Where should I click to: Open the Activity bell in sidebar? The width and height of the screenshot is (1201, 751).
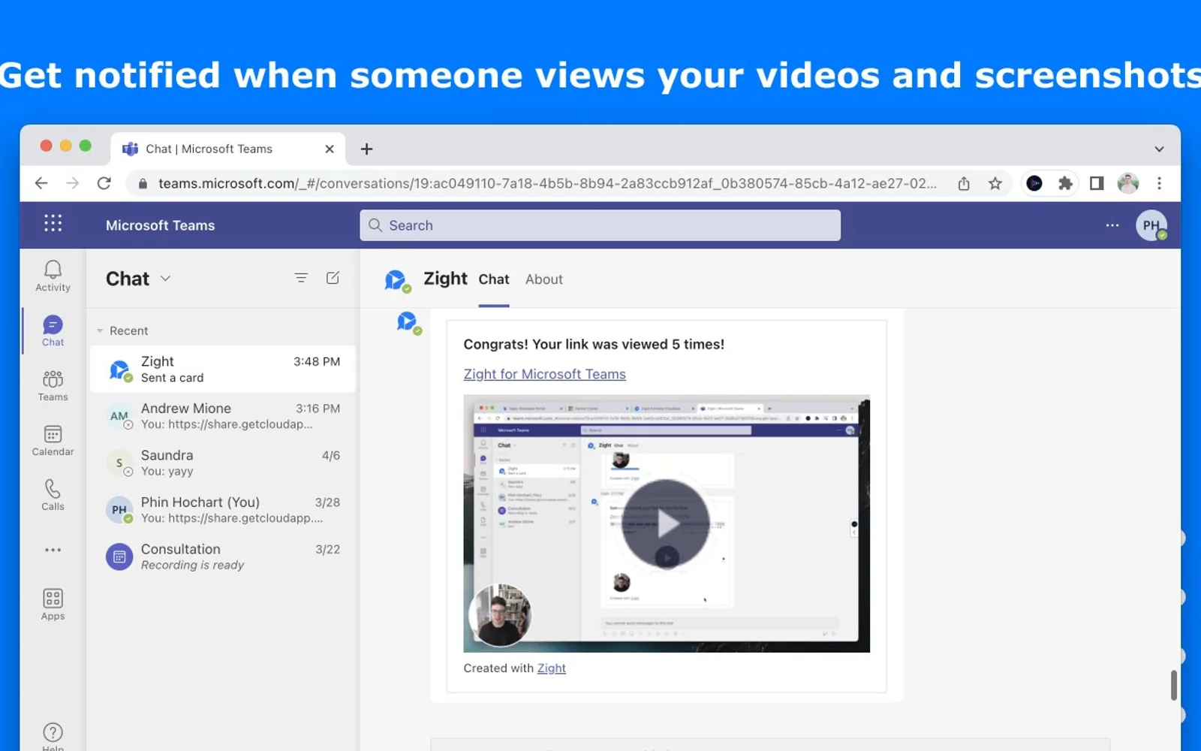[53, 276]
